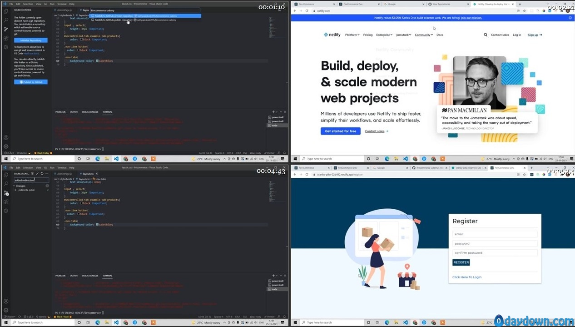Open Explorer icon in the Publish to GitHub frame
Image resolution: width=575 pixels, height=327 pixels.
click(x=6, y=11)
